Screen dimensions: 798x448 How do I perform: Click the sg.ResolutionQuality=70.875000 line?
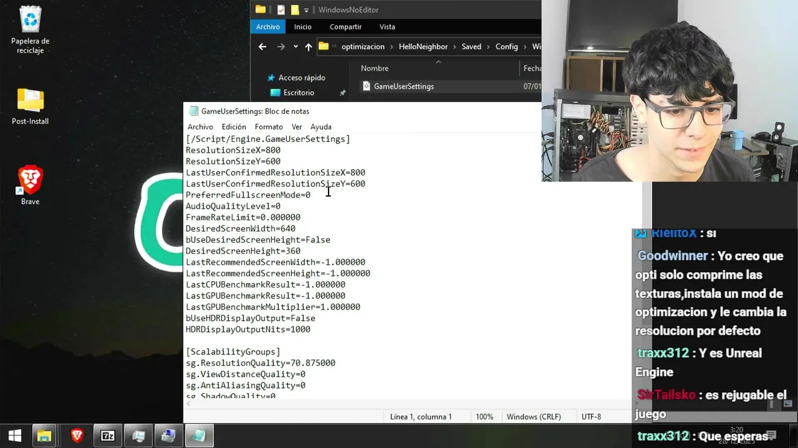pyautogui.click(x=261, y=363)
